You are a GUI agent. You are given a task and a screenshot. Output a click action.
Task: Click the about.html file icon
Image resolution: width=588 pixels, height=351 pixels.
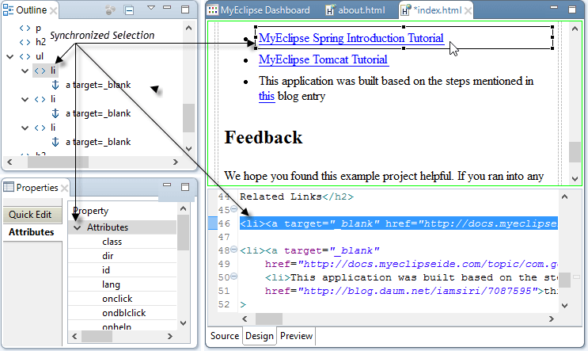(x=330, y=10)
